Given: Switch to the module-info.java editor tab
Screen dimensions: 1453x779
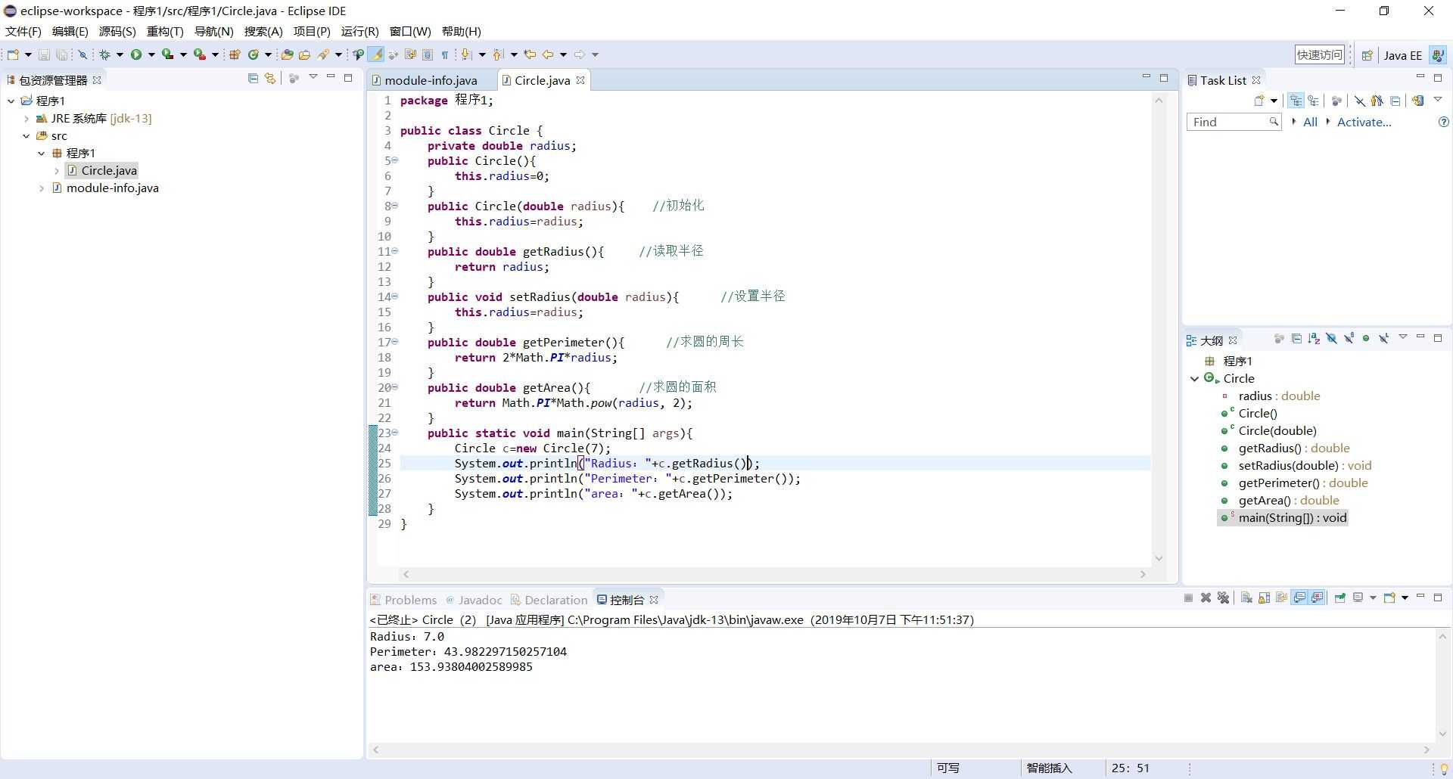Looking at the screenshot, I should (x=431, y=80).
